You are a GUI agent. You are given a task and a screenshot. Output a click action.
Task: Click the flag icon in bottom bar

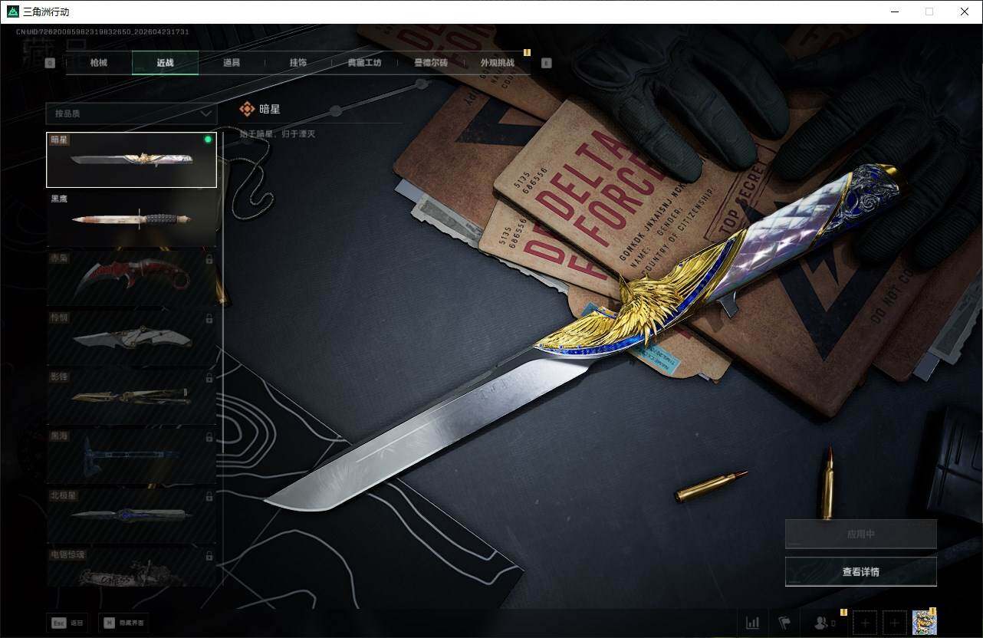784,623
